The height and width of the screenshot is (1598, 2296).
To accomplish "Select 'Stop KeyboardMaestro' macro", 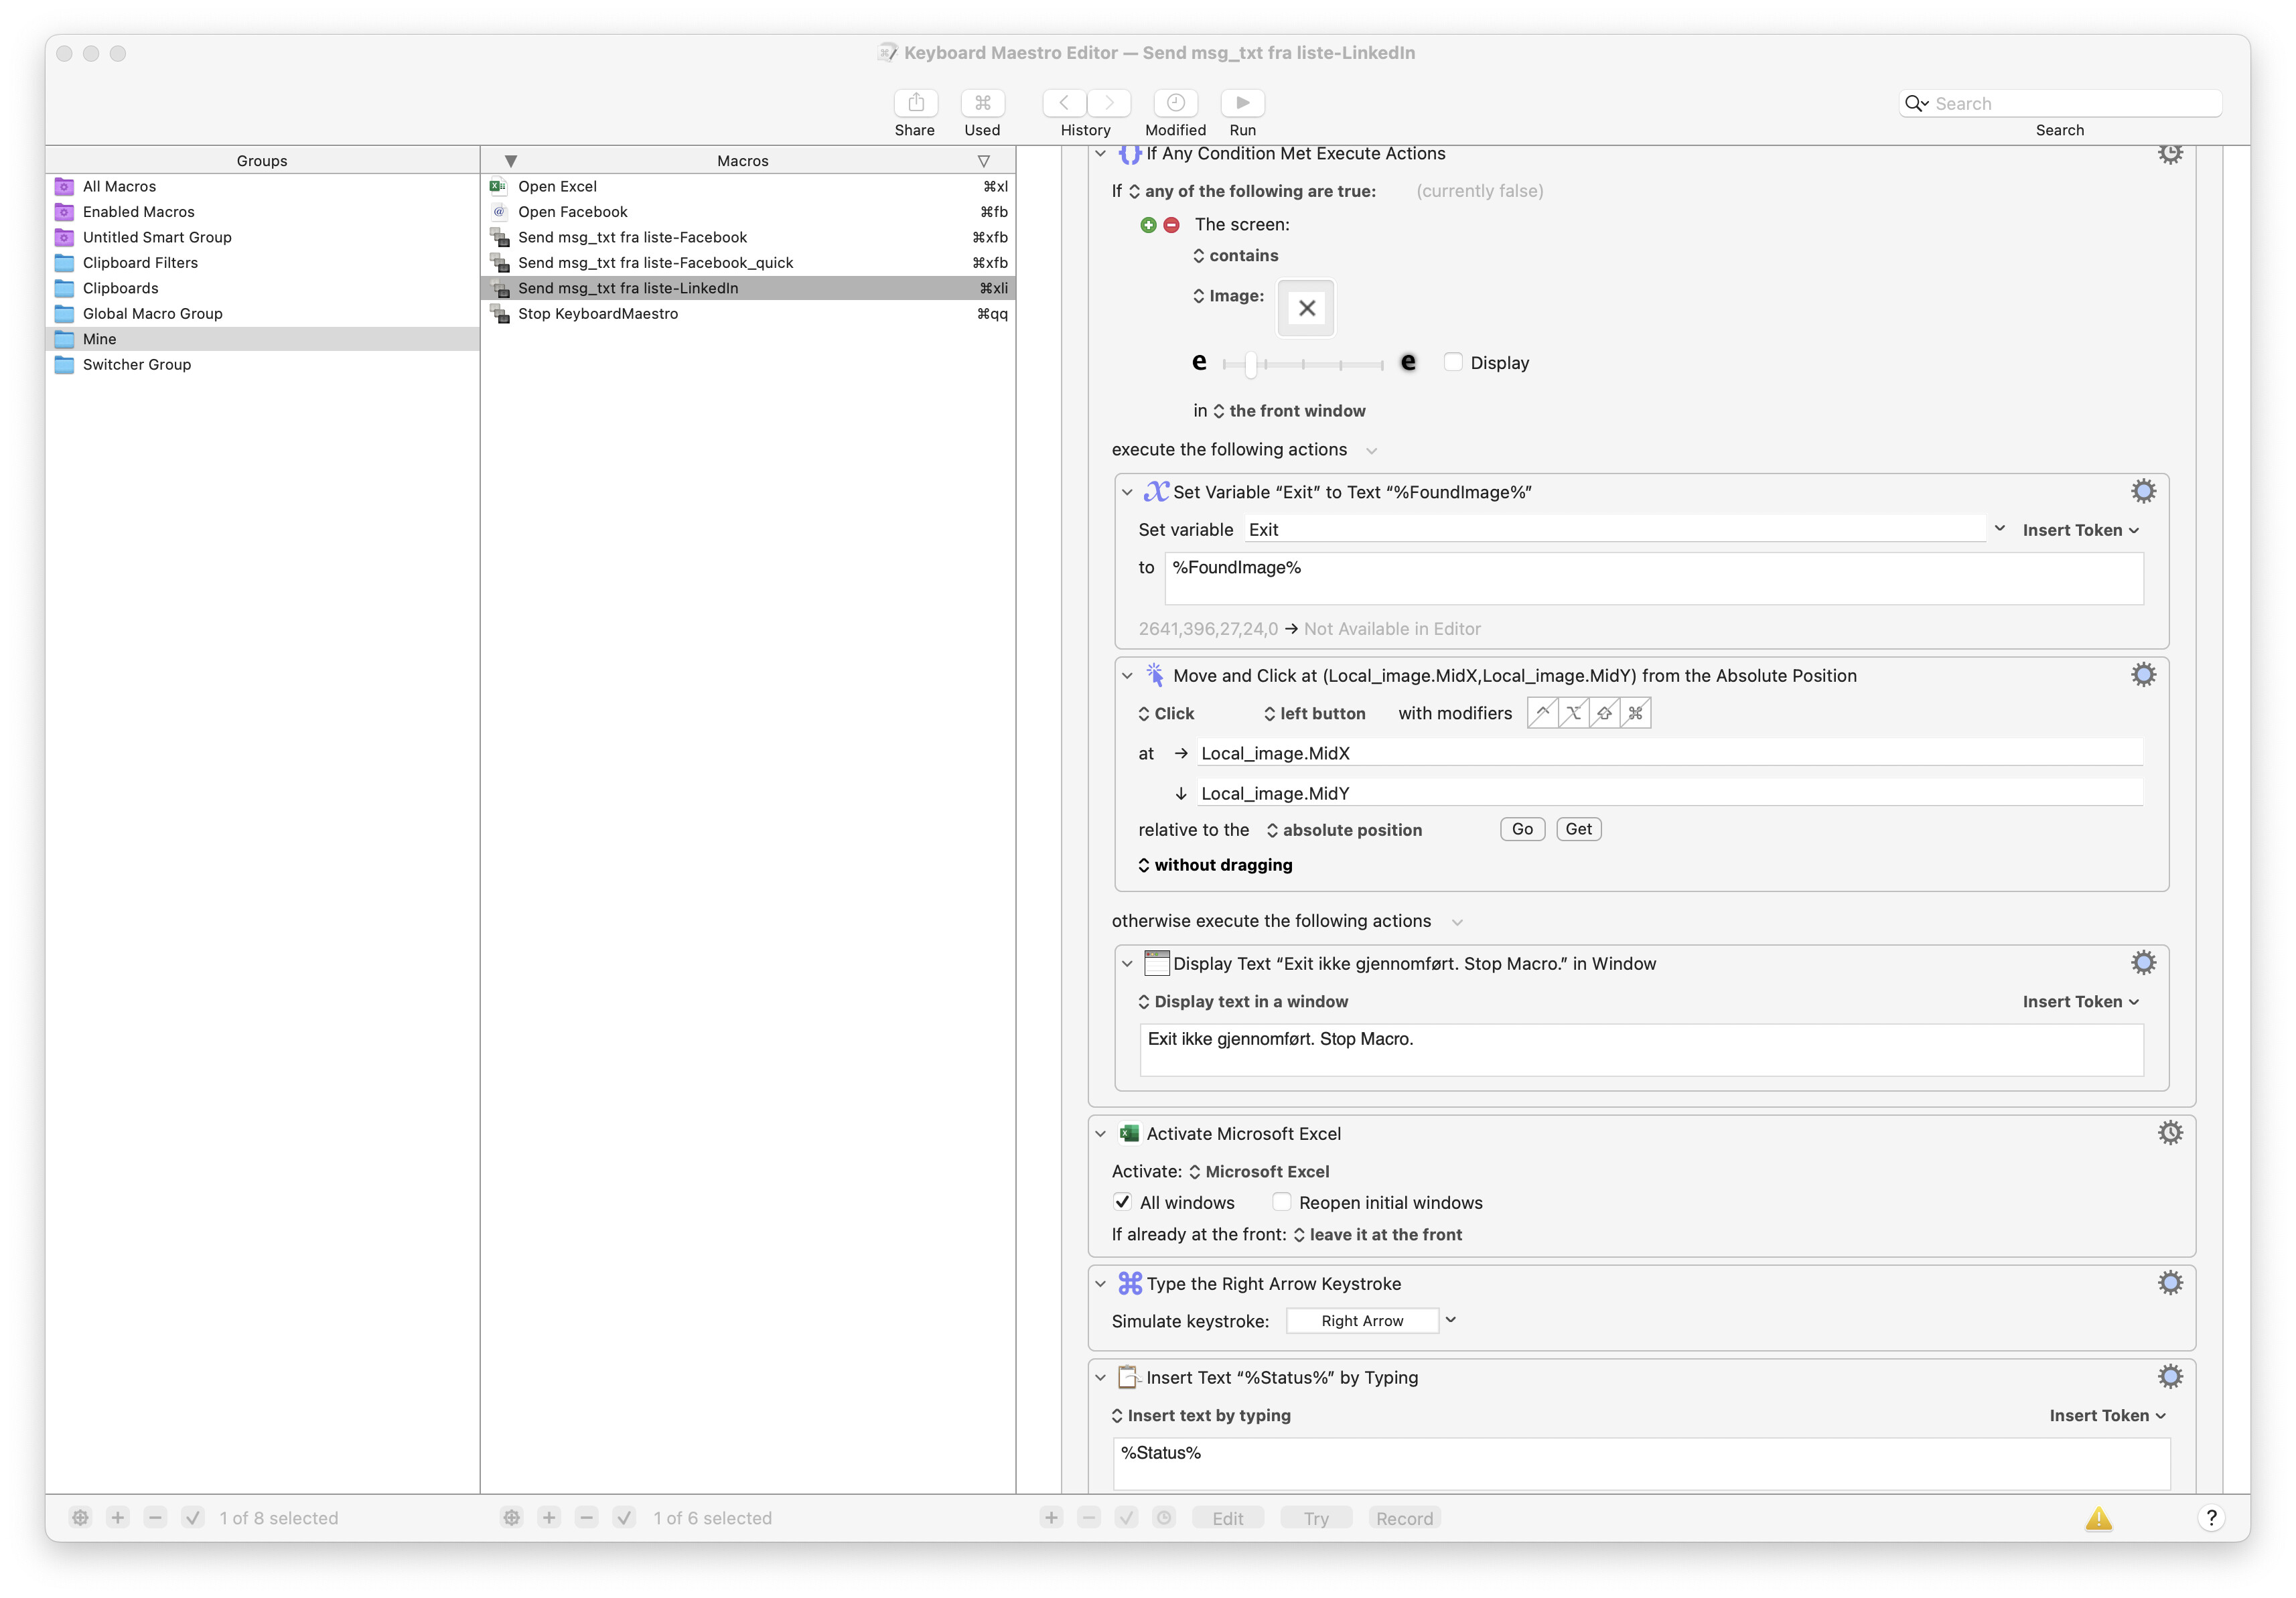I will pos(748,314).
